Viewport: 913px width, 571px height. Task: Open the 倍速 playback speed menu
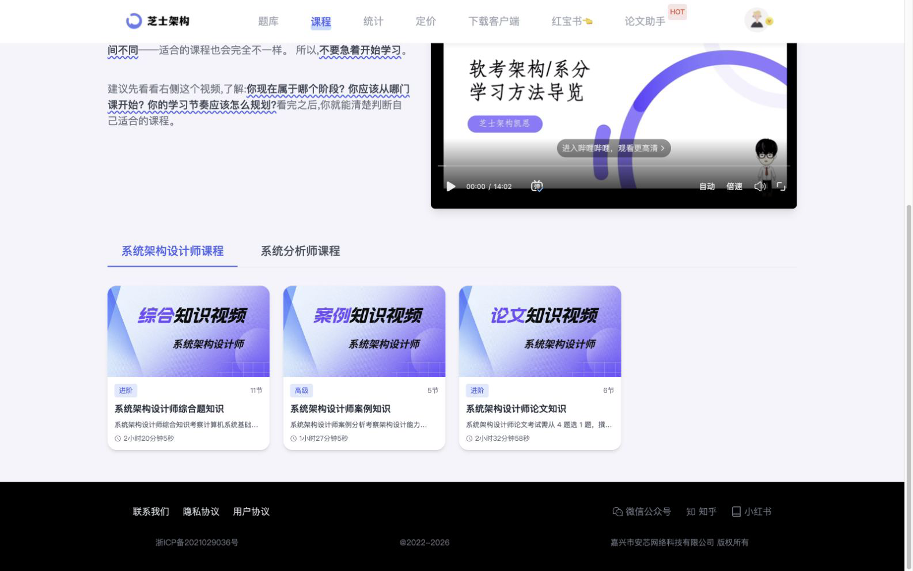point(734,187)
